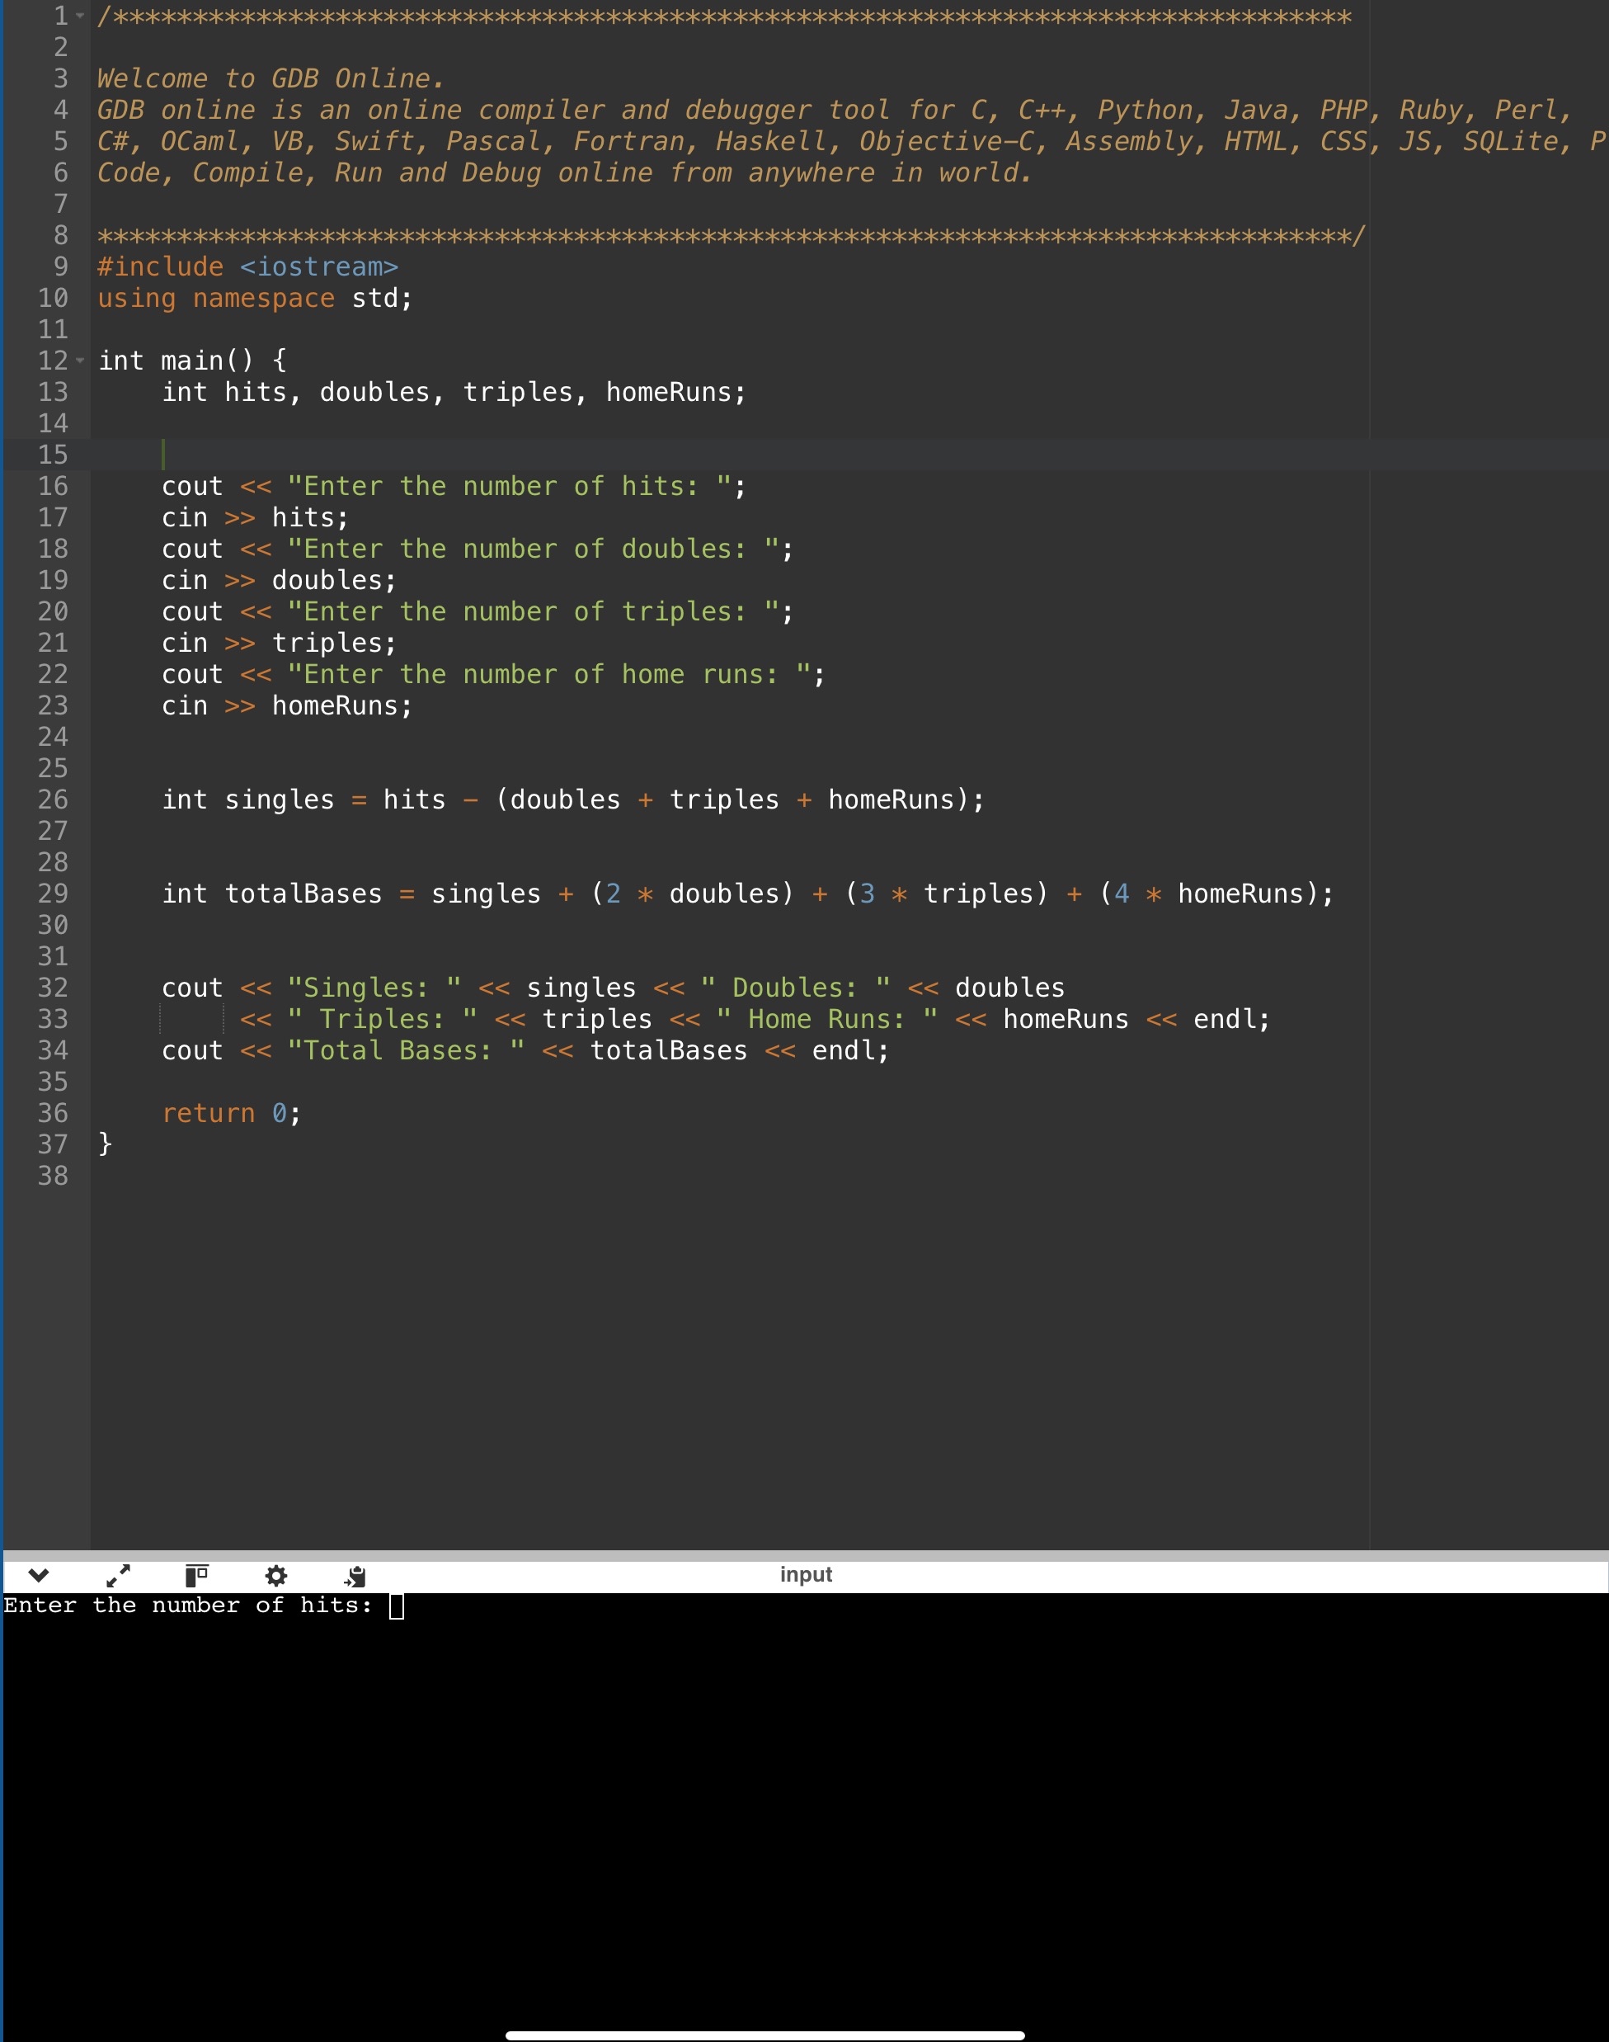Place cursor in the cin >> hits statement
This screenshot has width=1609, height=2042.
coord(252,517)
